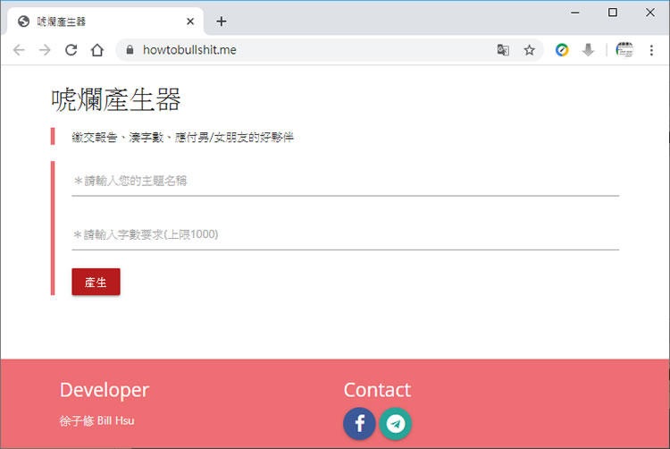
Task: Click the Developer footer heading
Action: coord(105,390)
